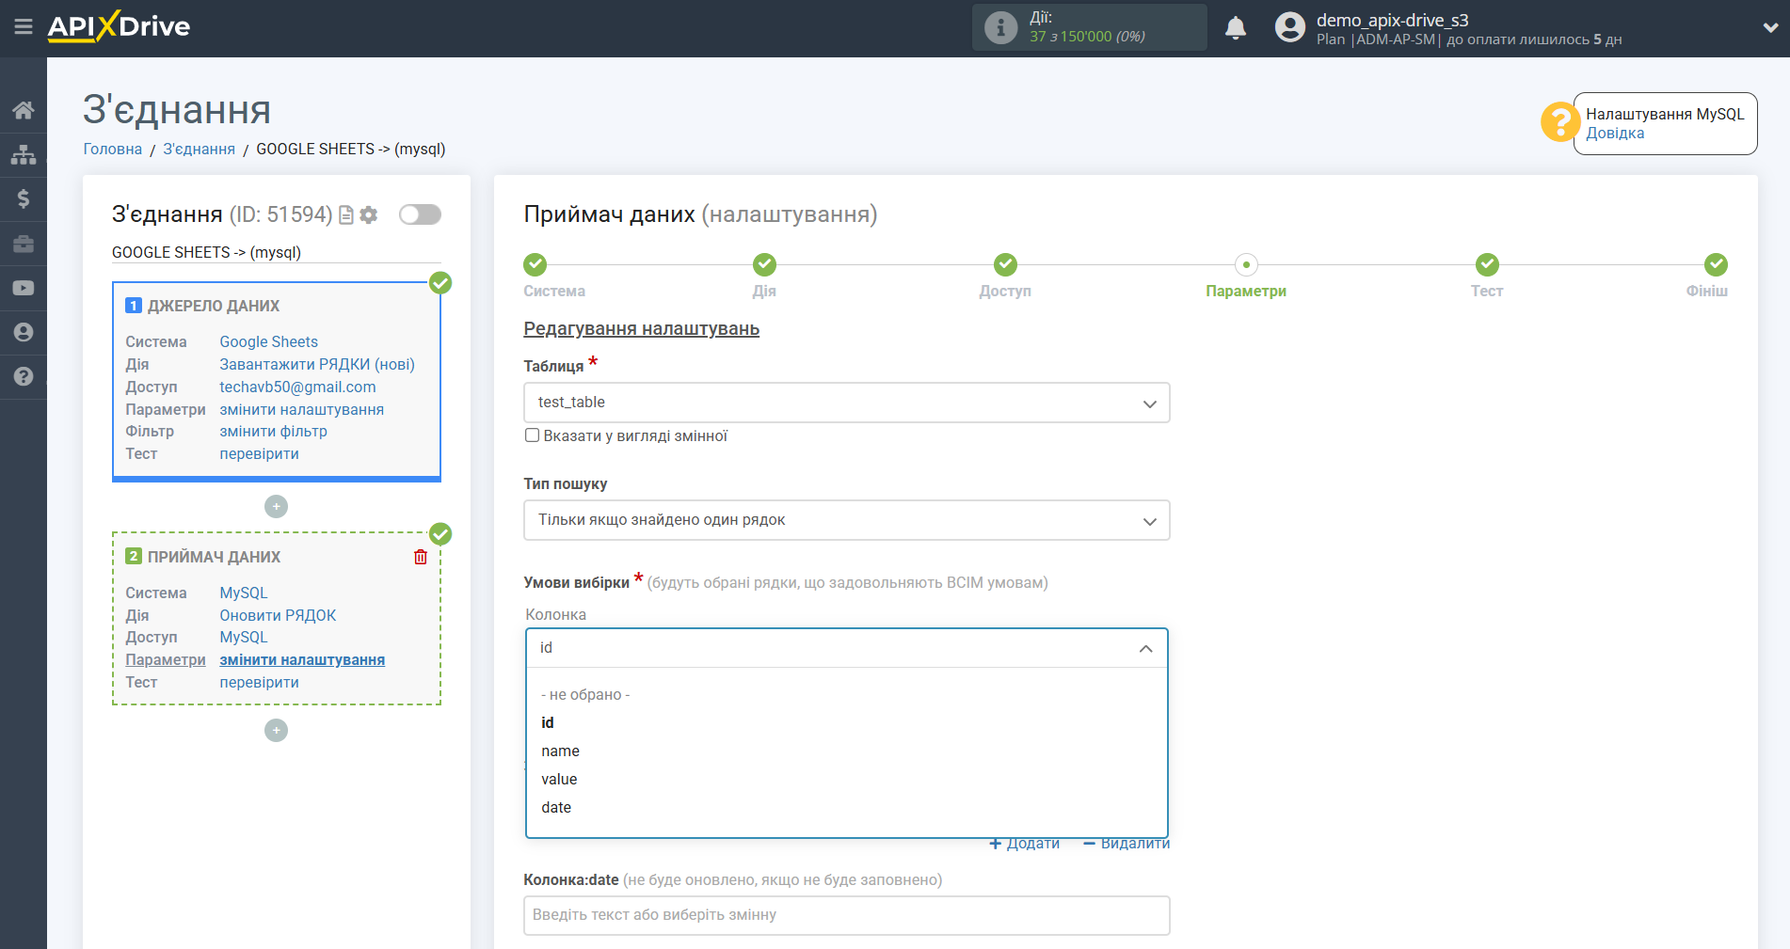The image size is (1790, 949).
Task: Open the connection log document icon
Action: coord(346,215)
